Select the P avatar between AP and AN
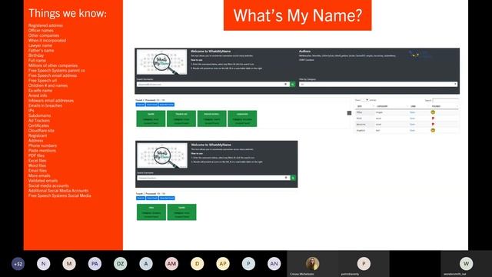 (x=248, y=264)
